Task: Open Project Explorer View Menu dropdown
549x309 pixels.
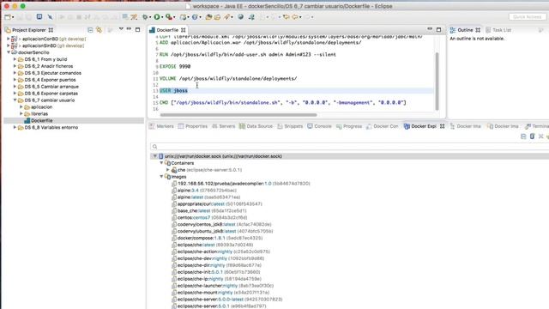Action: coord(121,30)
